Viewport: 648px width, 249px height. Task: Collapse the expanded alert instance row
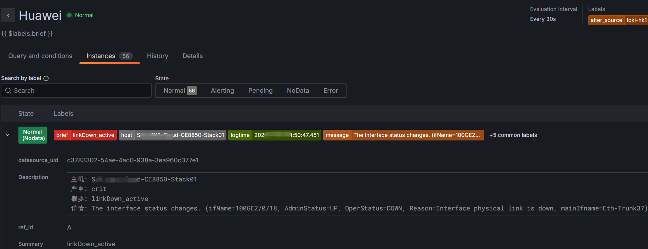[x=7, y=135]
